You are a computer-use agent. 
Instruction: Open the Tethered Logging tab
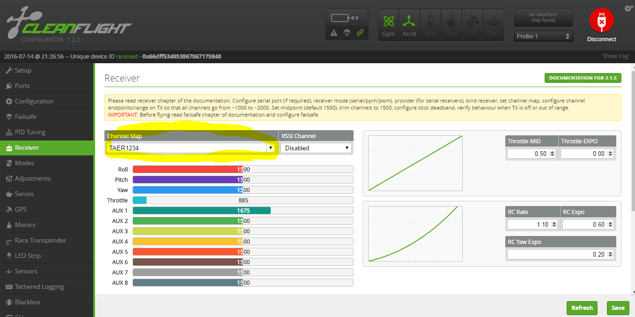47,287
